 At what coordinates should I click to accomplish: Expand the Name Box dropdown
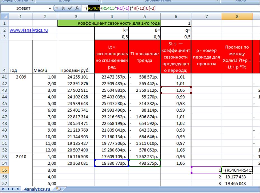point(50,8)
